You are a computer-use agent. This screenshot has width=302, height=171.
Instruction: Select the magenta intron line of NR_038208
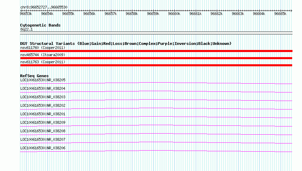click(x=156, y=133)
